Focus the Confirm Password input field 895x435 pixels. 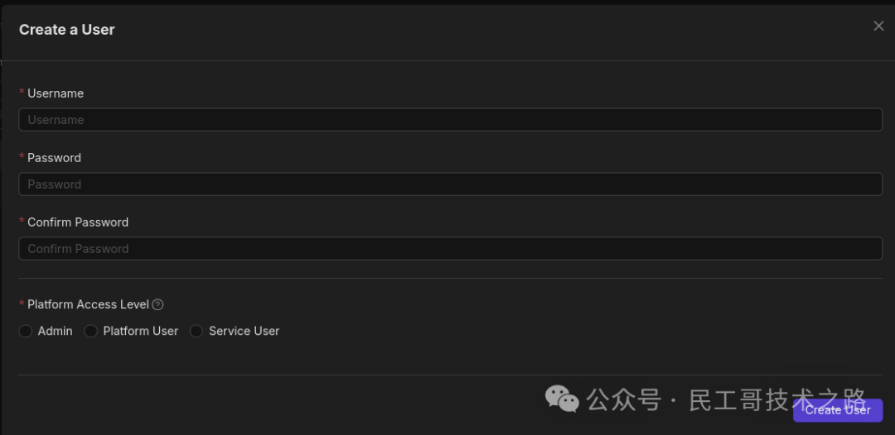click(x=450, y=249)
